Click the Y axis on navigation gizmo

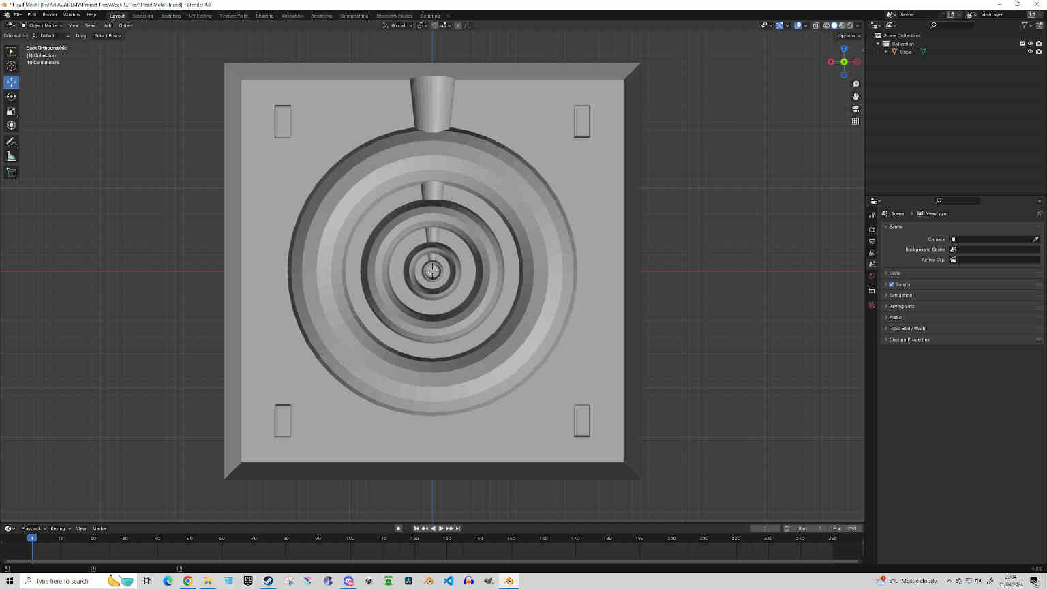[x=844, y=62]
